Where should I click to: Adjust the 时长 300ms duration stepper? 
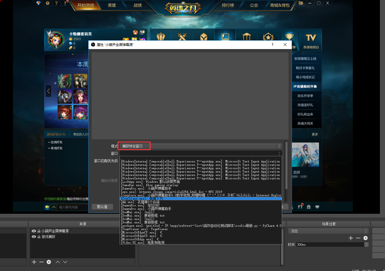pos(366,244)
